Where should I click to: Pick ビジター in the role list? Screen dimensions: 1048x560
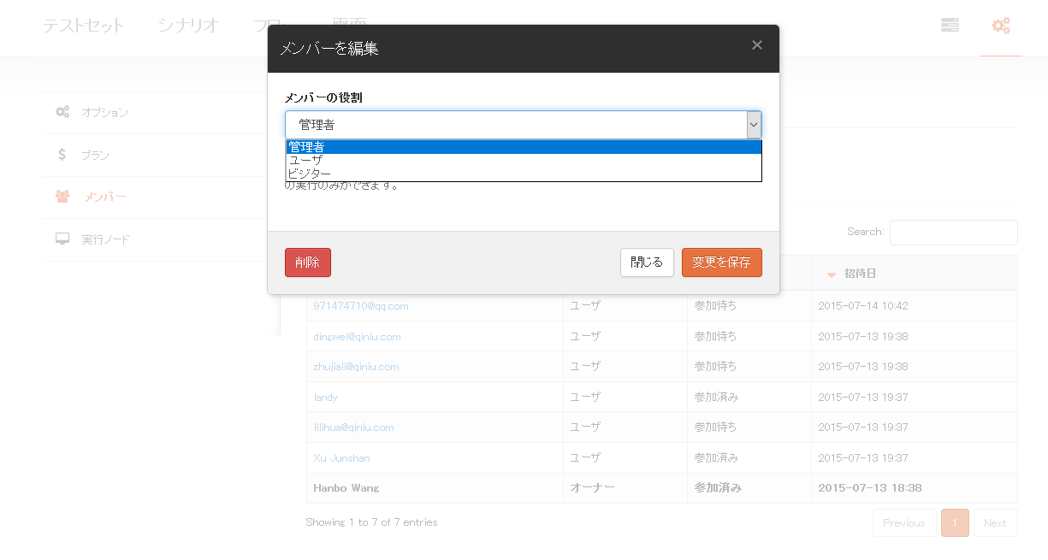[523, 174]
